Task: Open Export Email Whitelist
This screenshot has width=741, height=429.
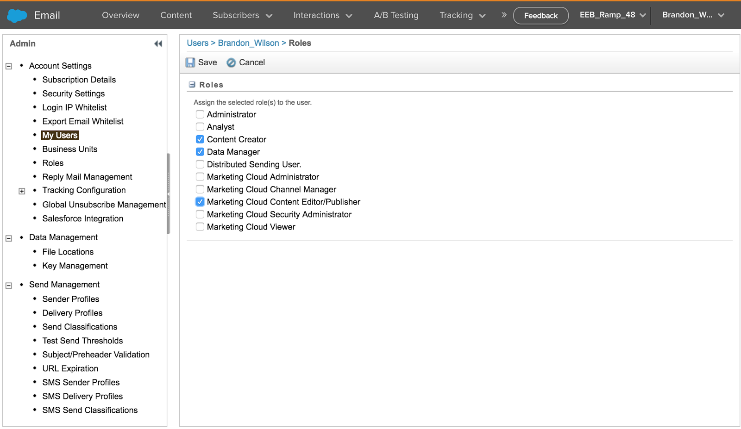Action: [83, 121]
